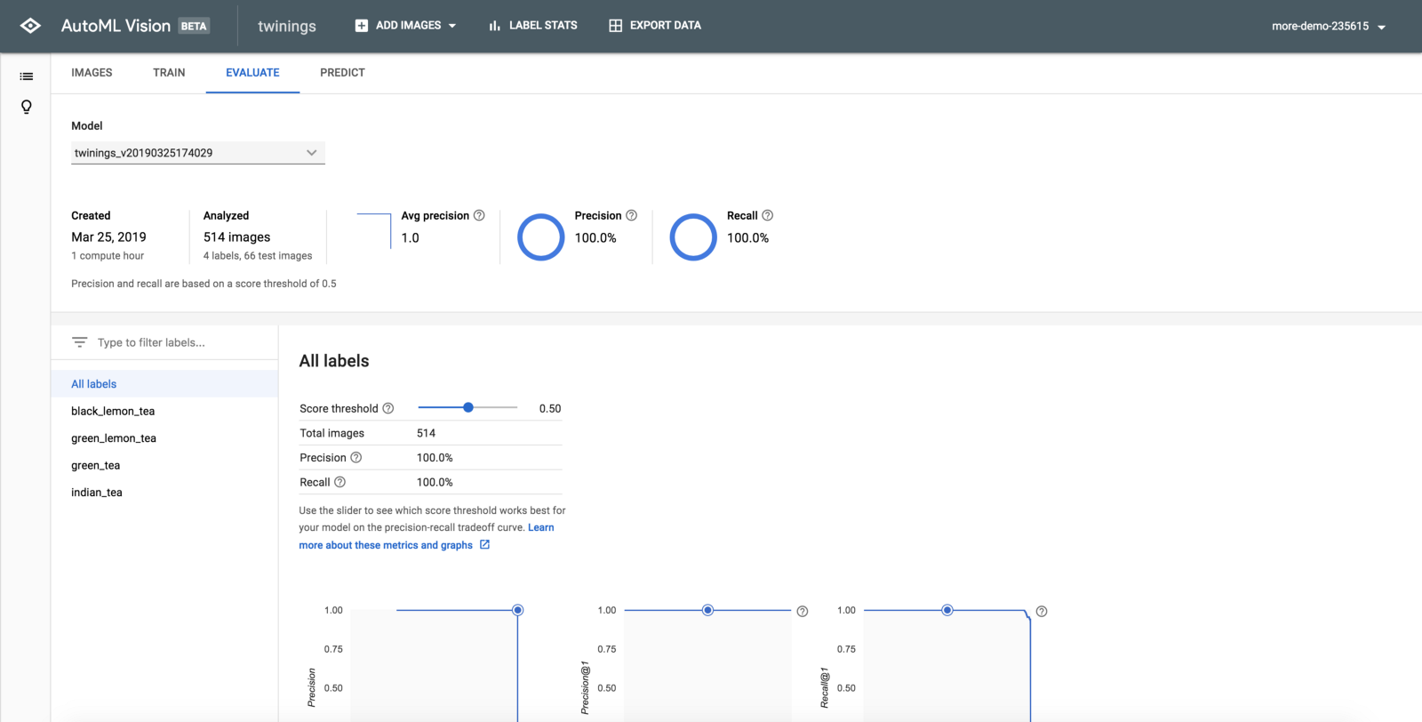
Task: Show help icon next to top Recall
Action: point(768,215)
